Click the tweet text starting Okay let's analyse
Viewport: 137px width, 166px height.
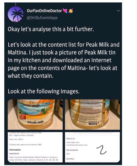[x=51, y=29]
